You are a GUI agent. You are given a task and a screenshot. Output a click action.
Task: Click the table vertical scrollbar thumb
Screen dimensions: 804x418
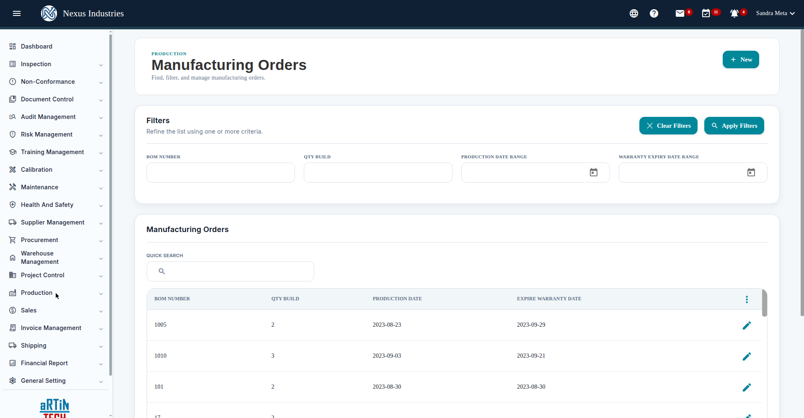click(x=765, y=303)
